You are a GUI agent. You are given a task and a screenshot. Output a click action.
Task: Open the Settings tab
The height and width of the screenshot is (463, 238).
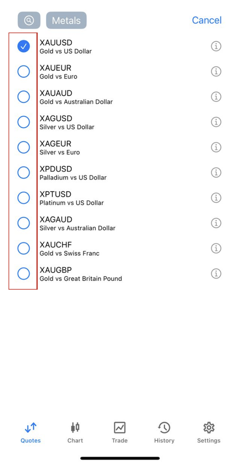[209, 432]
